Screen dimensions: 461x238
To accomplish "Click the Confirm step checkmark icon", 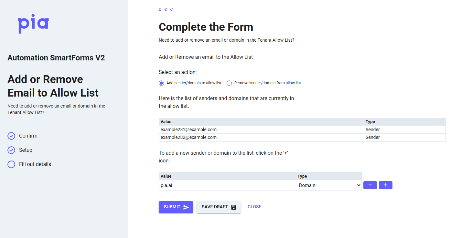I will 11,136.
